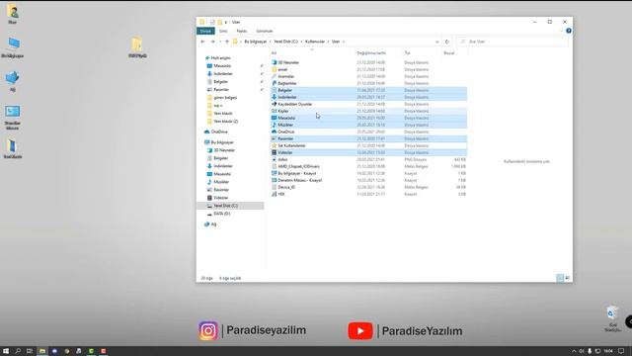Refresh the current folder view
The width and height of the screenshot is (632, 356).
pos(446,42)
